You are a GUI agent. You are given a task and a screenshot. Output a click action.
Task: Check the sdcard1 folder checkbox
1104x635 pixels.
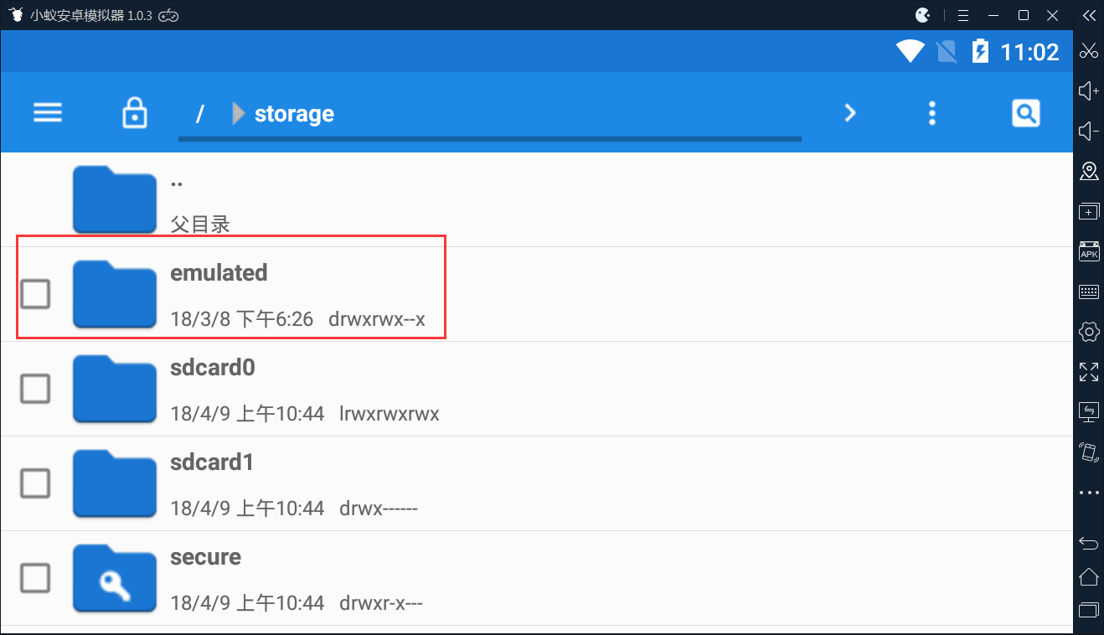coord(35,483)
